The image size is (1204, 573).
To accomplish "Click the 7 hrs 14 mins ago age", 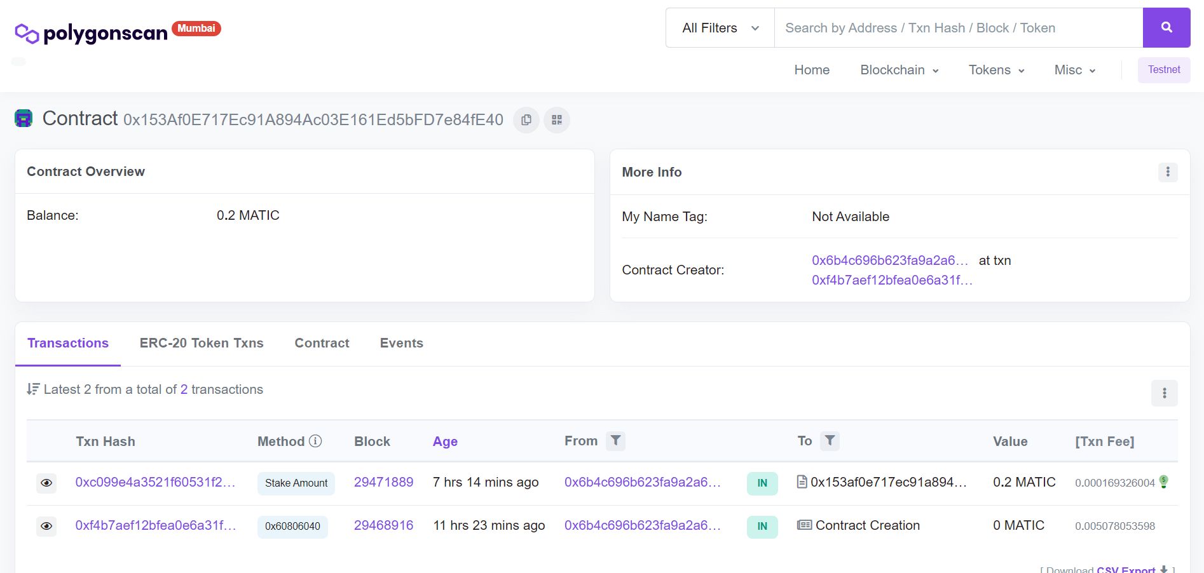I will point(486,482).
